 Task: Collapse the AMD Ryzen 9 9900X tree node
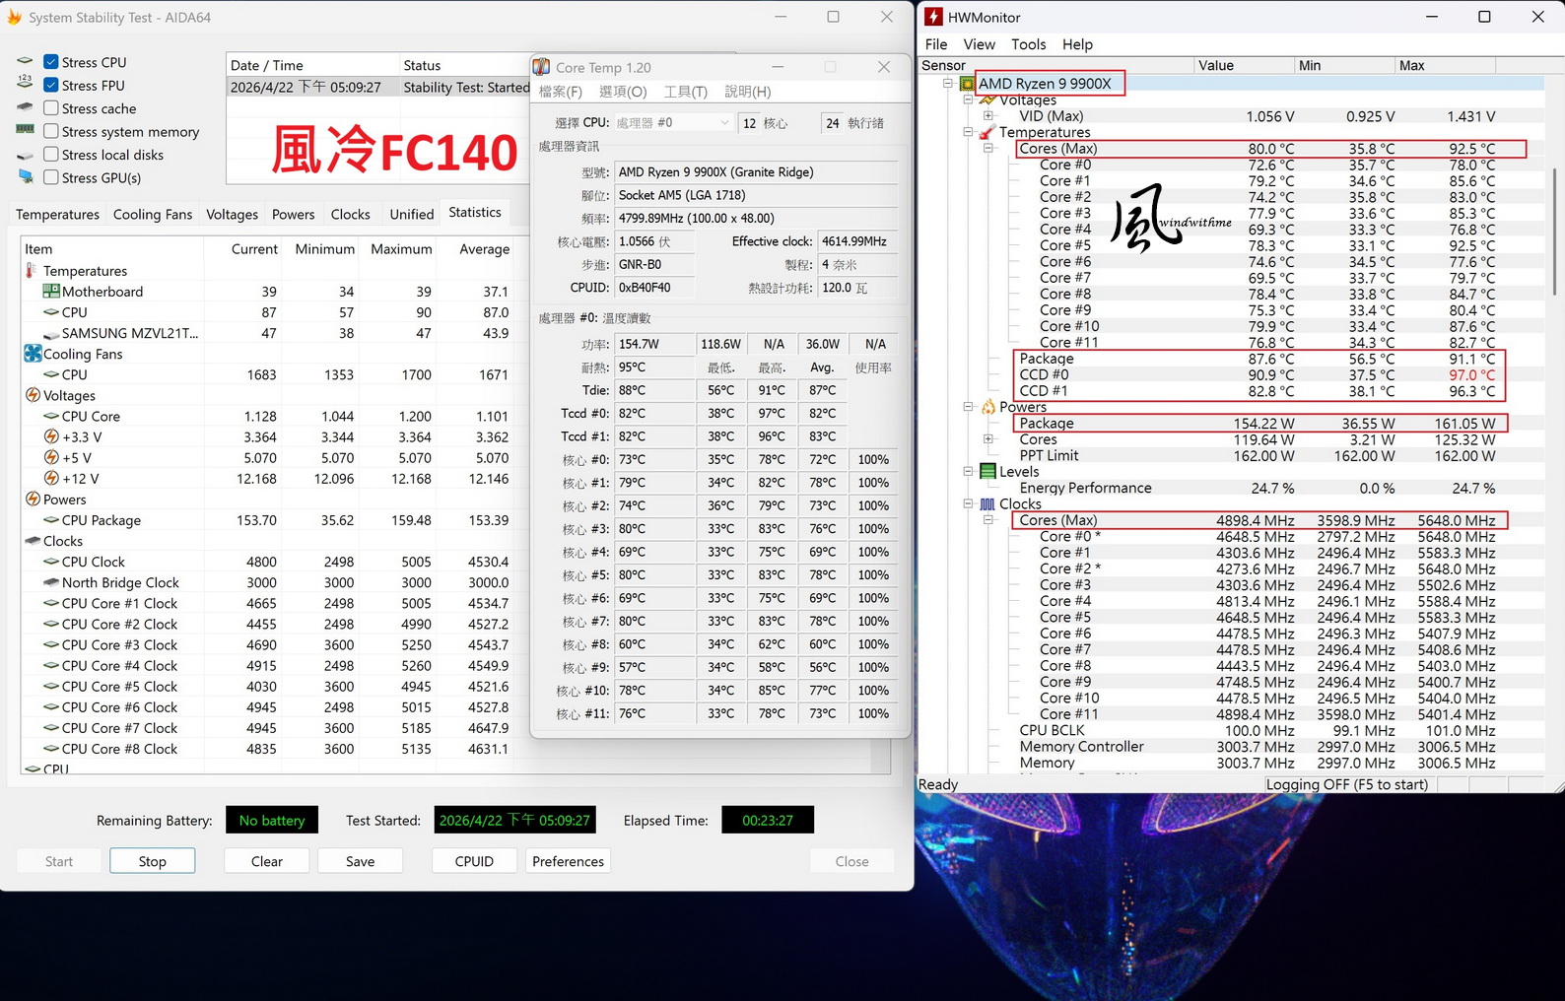[x=948, y=84]
